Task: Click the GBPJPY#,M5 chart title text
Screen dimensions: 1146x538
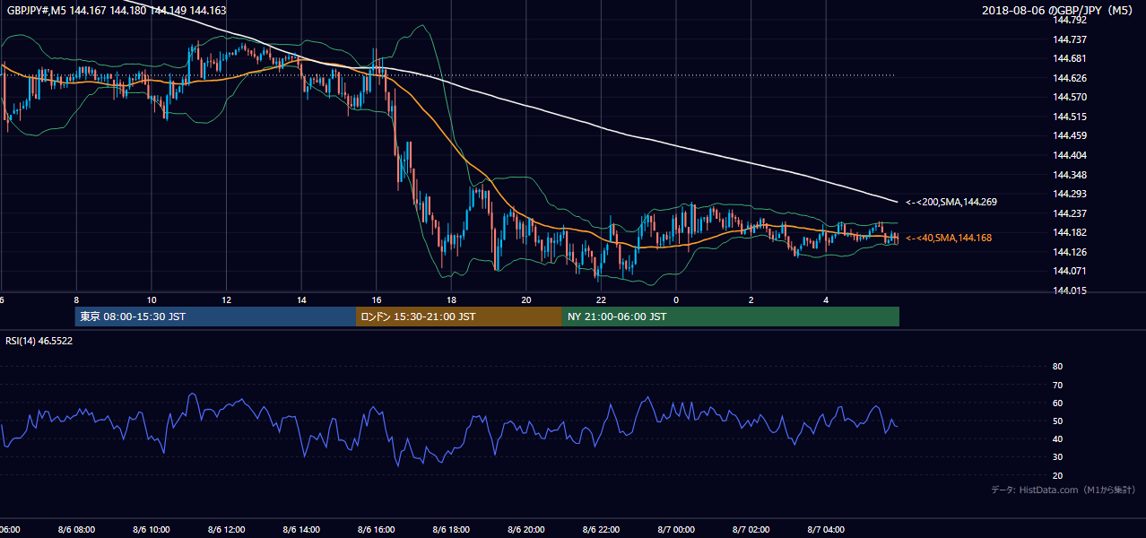Action: pos(116,11)
